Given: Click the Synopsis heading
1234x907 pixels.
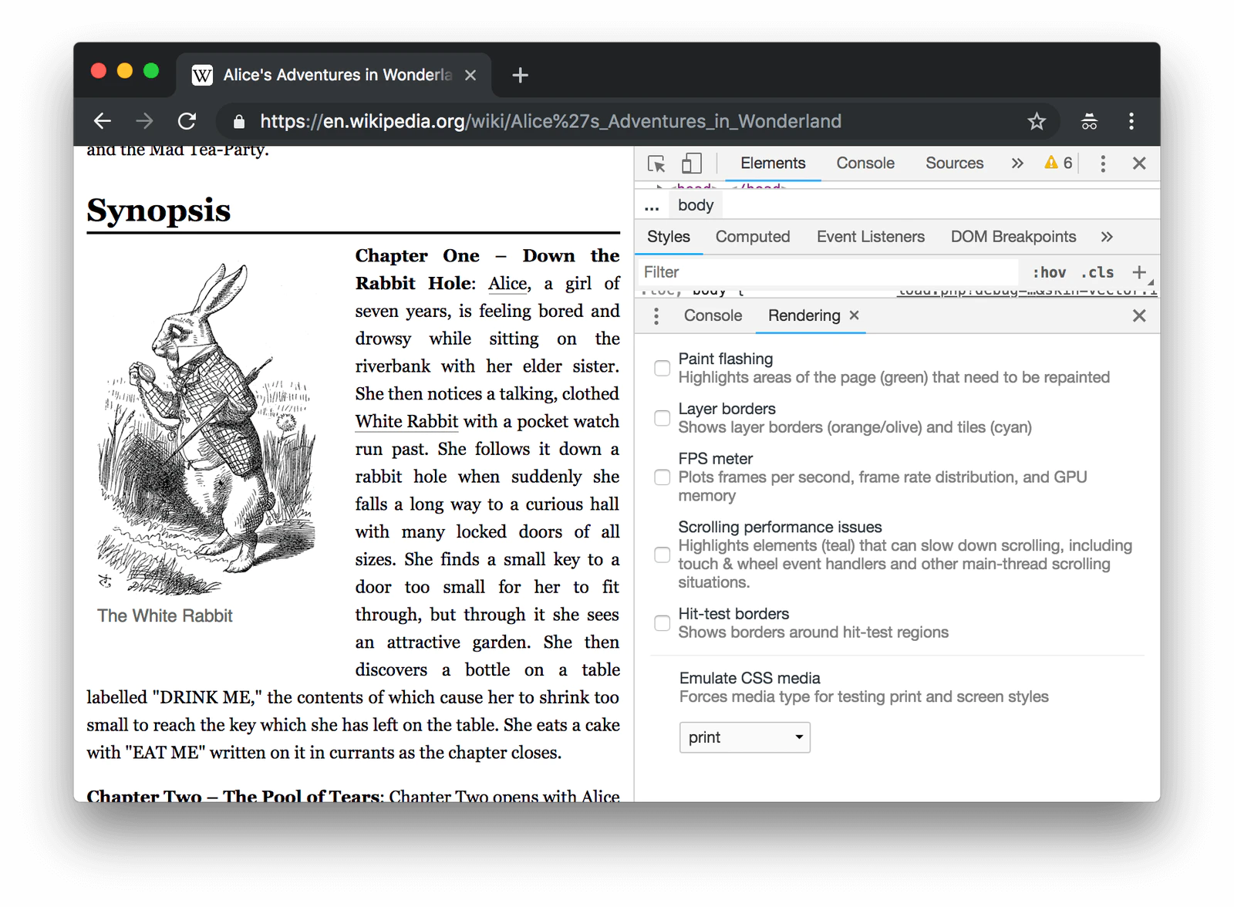Looking at the screenshot, I should (x=159, y=211).
